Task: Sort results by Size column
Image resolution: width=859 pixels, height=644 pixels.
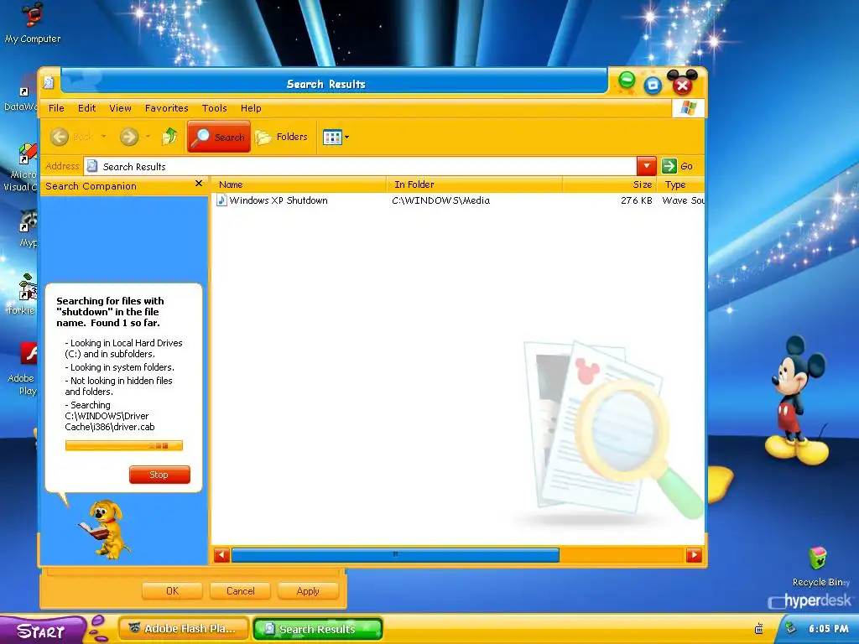Action: click(609, 184)
